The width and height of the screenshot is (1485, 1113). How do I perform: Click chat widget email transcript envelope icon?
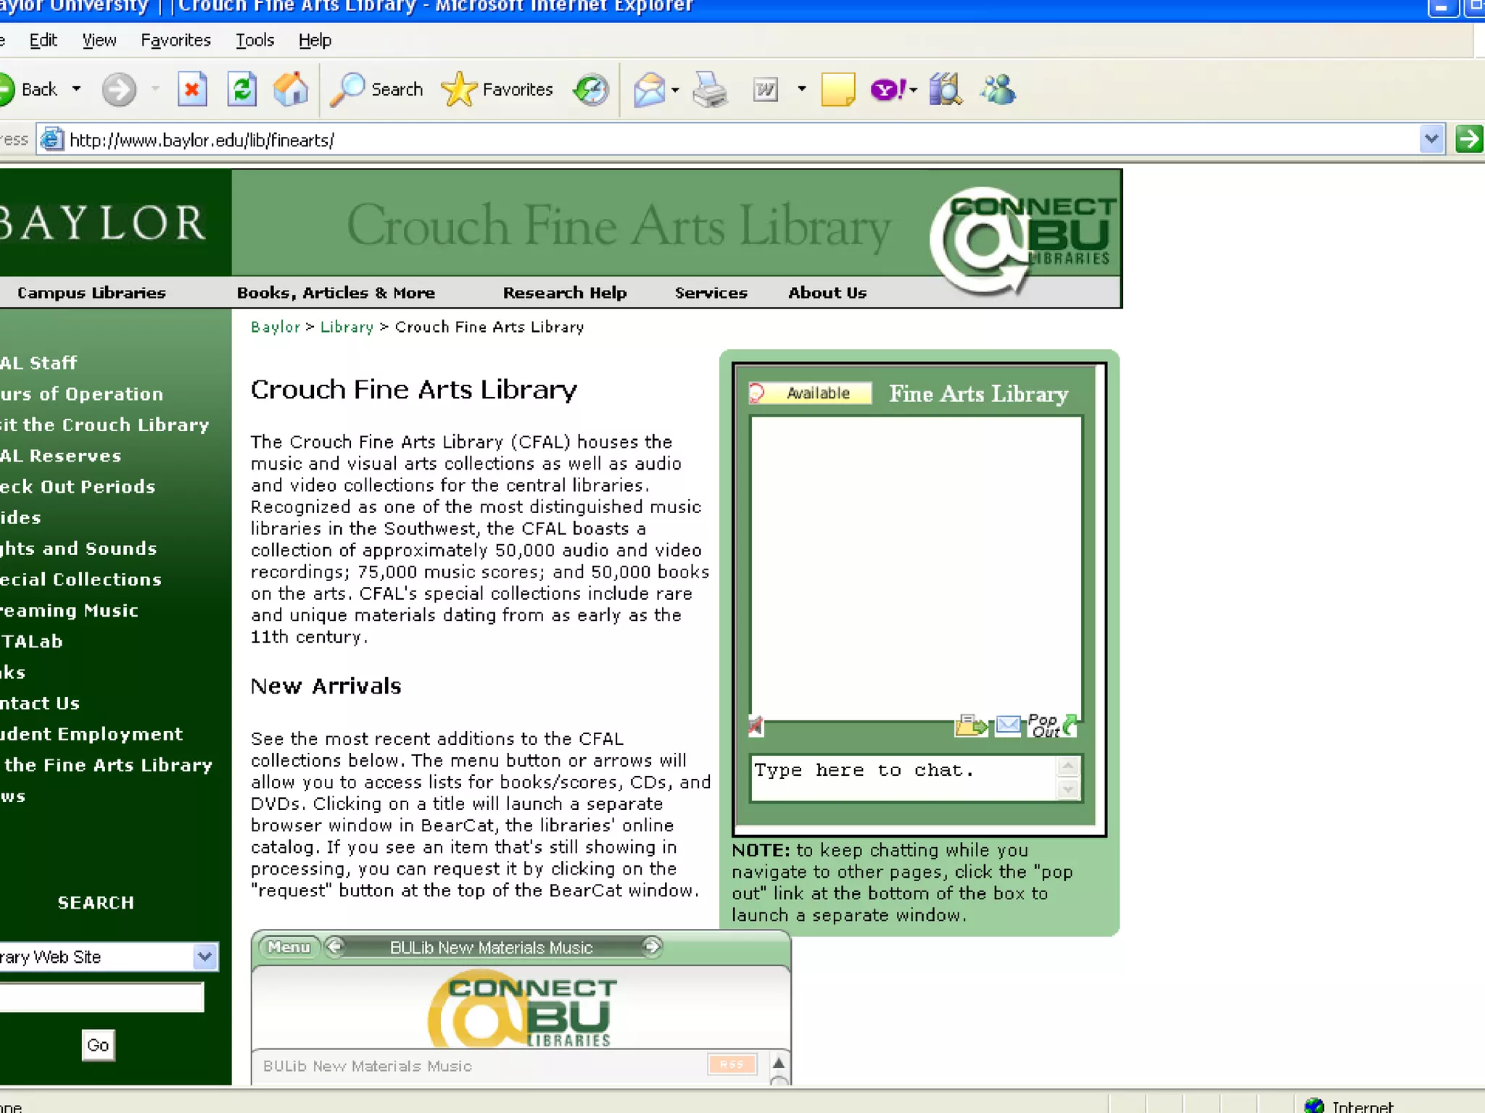1008,725
